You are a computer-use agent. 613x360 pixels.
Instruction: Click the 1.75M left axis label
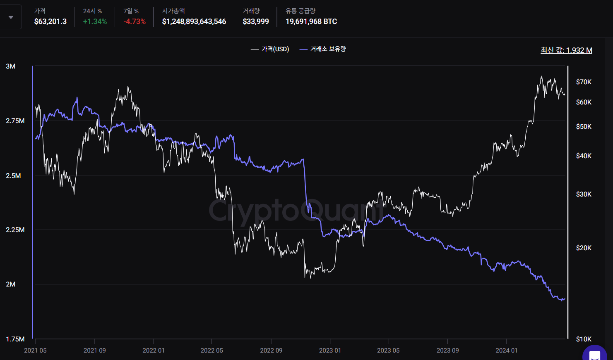(x=15, y=339)
